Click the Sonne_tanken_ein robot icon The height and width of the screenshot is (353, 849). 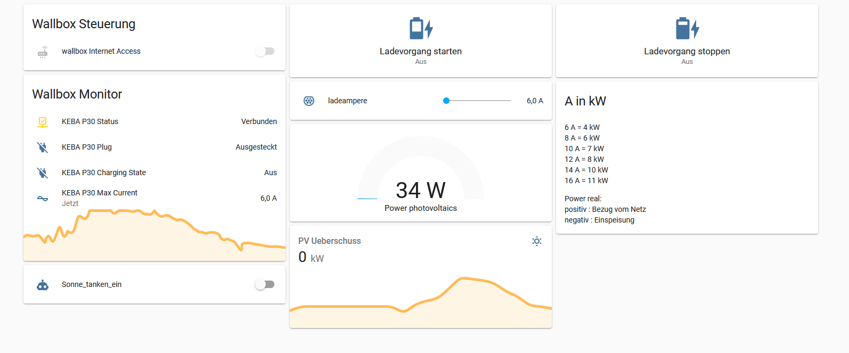pos(43,285)
